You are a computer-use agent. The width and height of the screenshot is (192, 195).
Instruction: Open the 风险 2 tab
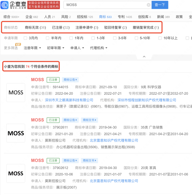point(66,17)
